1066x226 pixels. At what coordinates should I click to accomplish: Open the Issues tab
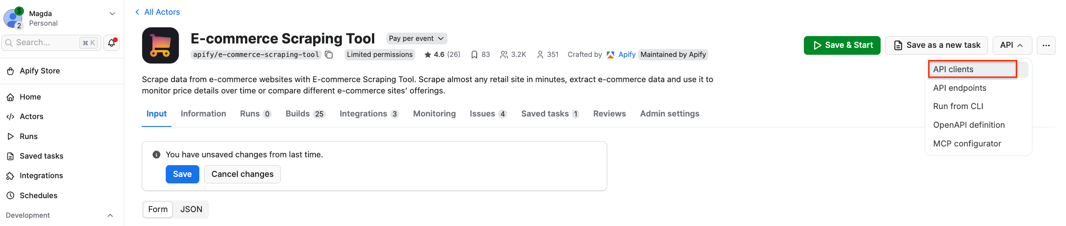point(488,114)
